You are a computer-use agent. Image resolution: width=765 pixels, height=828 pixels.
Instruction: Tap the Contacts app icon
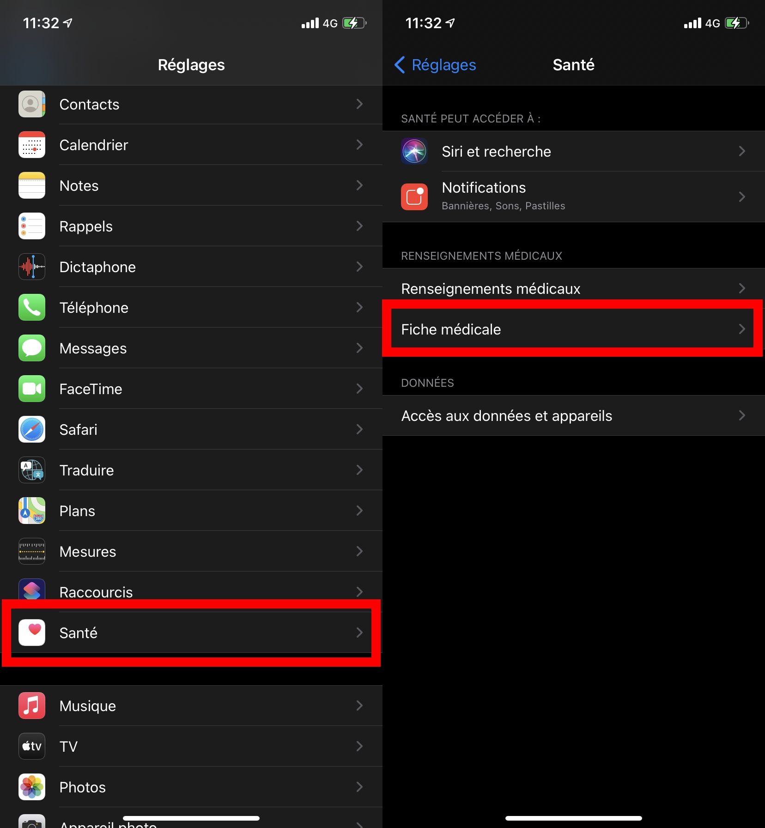click(x=32, y=104)
